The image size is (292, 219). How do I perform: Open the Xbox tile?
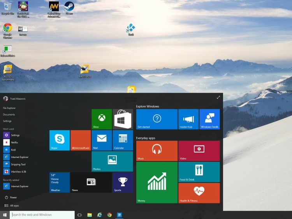[x=101, y=119]
